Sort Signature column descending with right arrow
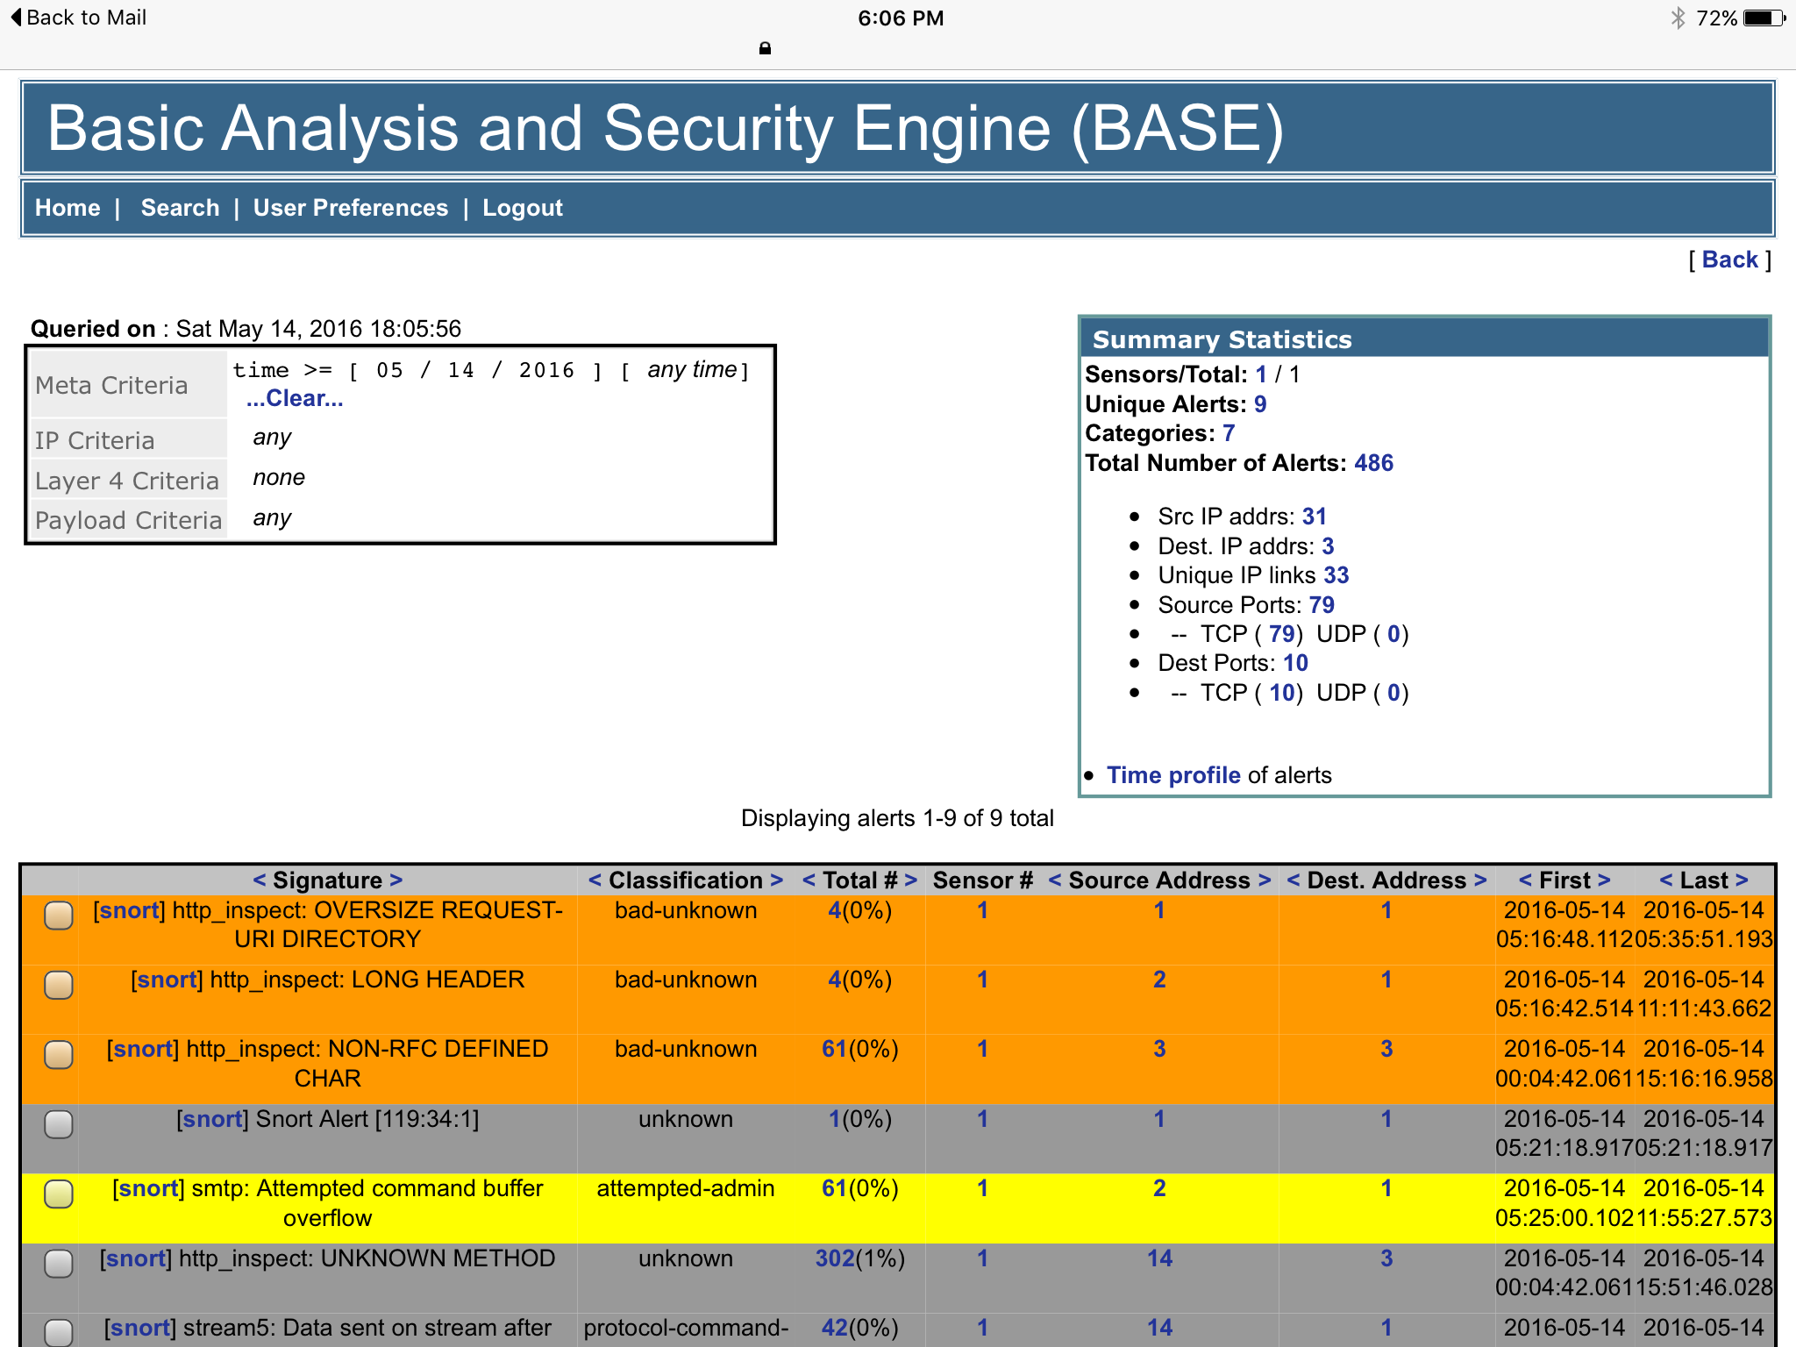The image size is (1796, 1347). pyautogui.click(x=396, y=880)
